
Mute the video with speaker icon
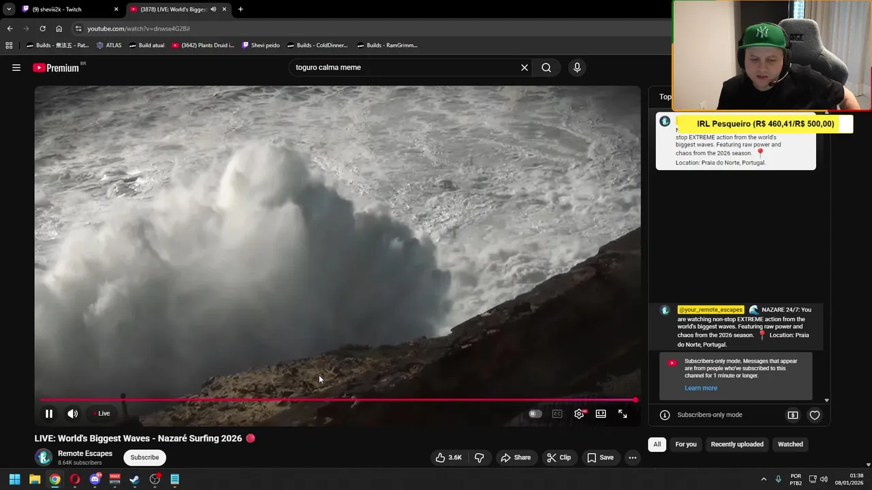[72, 413]
